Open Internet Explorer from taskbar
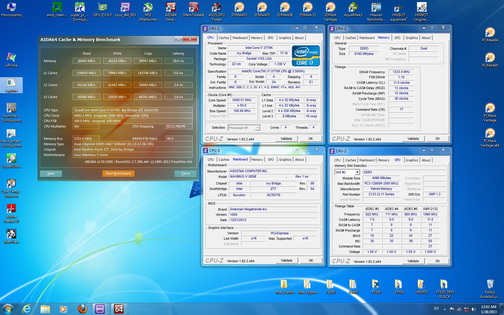 point(27,309)
